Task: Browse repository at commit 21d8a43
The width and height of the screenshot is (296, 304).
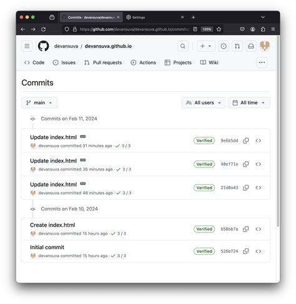Action: click(259, 188)
